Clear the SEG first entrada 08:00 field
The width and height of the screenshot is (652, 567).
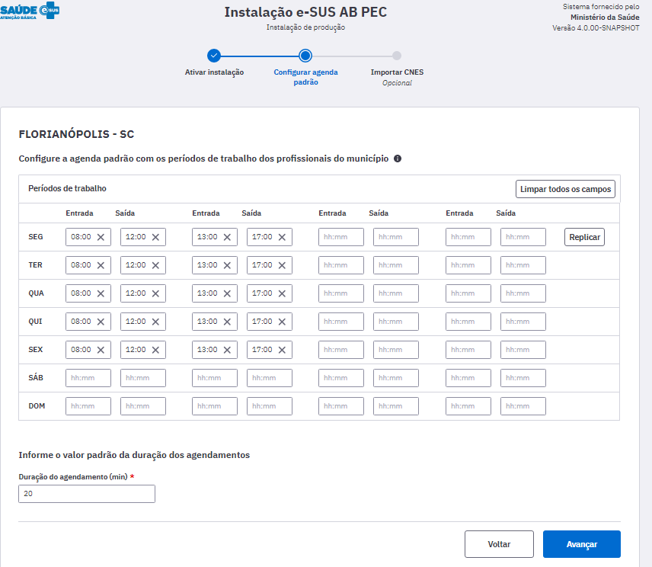[101, 237]
